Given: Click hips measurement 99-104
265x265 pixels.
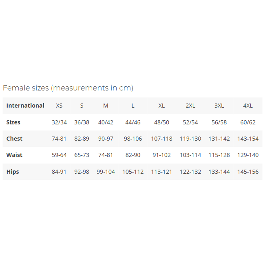Looking at the screenshot, I should 106,172.
